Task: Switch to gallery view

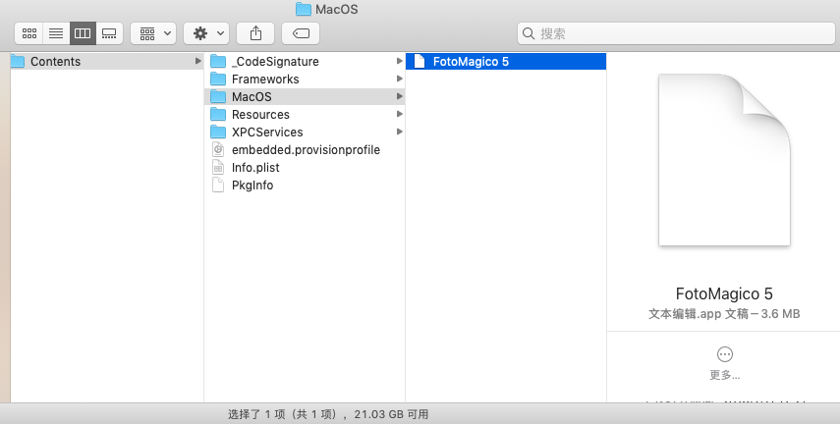Action: coord(109,33)
